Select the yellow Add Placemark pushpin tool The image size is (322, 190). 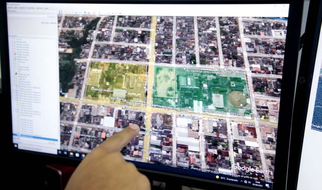pyautogui.click(x=66, y=13)
